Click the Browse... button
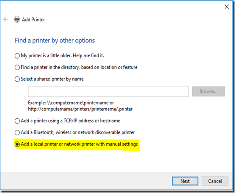Image resolution: width=235 pixels, height=193 pixels. pos(208,91)
